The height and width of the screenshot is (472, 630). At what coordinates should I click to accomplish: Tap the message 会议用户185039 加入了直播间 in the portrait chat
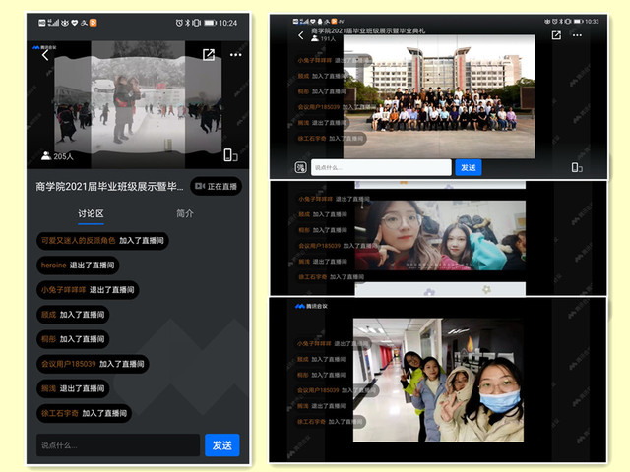coord(93,364)
